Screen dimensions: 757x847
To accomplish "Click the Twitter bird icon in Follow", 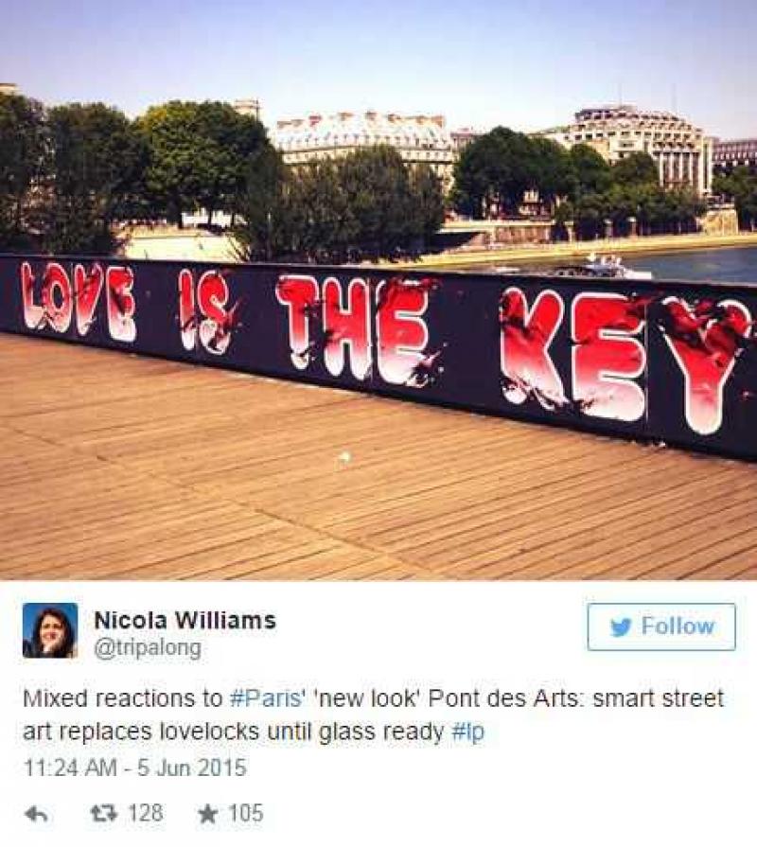I will (622, 626).
